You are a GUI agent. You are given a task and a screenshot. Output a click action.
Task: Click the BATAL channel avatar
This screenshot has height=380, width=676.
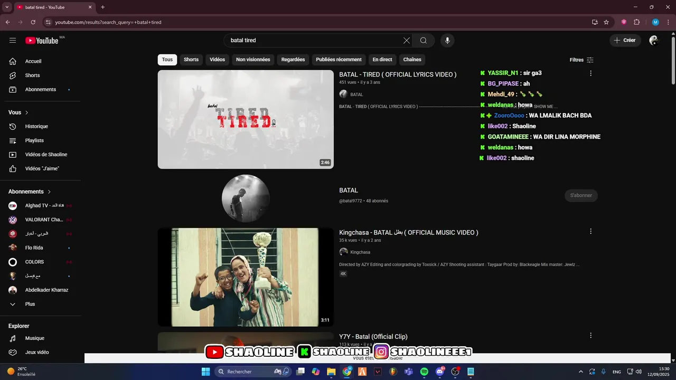pos(246,198)
